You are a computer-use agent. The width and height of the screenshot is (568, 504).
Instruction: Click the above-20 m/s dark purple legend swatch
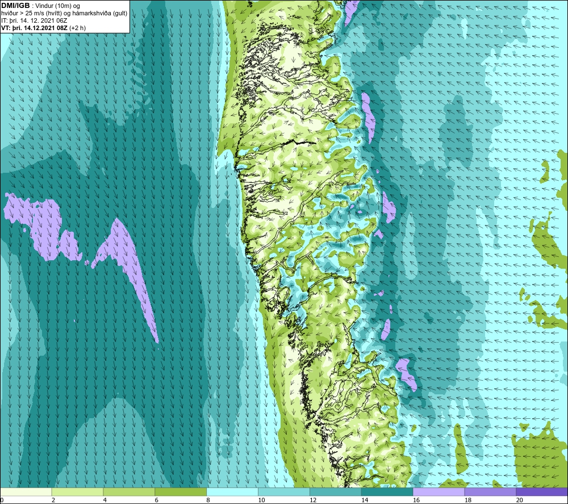(541, 491)
